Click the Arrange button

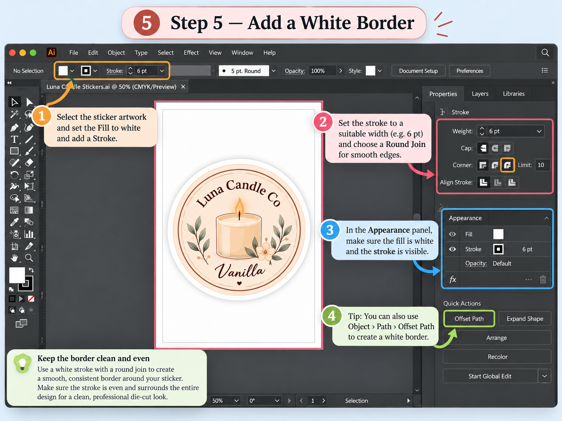(x=497, y=338)
